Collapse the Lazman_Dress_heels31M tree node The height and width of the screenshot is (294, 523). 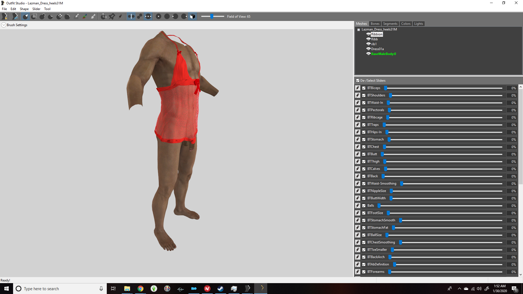[358, 29]
